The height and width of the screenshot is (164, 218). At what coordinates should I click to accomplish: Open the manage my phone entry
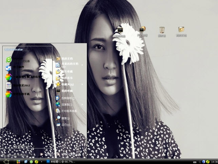click(18, 94)
